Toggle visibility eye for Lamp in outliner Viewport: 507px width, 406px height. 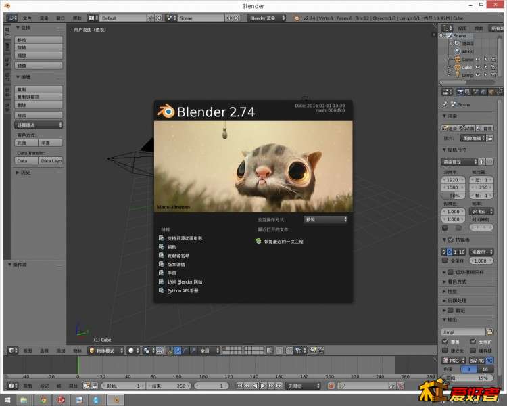(477, 75)
